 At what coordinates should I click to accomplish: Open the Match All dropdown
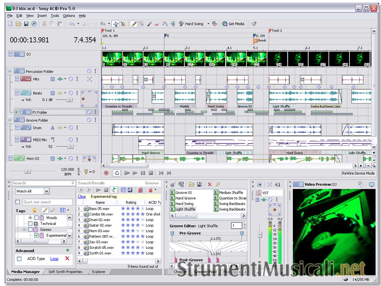pyautogui.click(x=46, y=191)
